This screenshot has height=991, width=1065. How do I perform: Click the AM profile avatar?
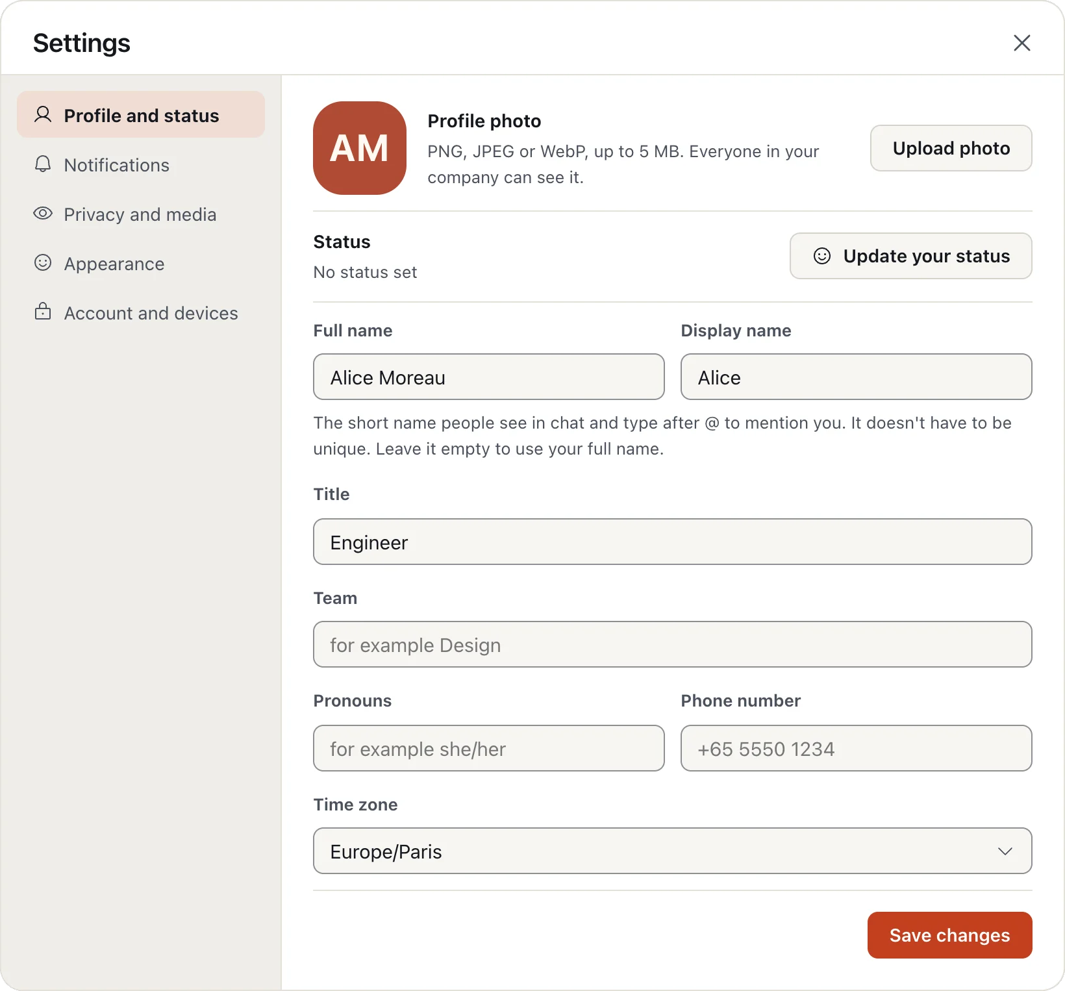pyautogui.click(x=360, y=148)
